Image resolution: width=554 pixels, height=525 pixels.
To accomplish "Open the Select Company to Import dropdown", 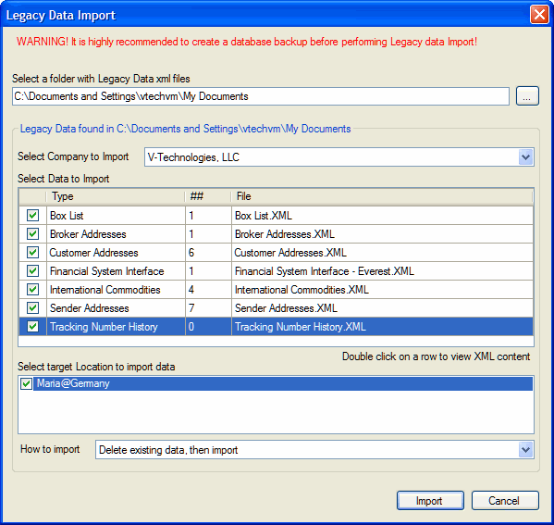I will (525, 157).
